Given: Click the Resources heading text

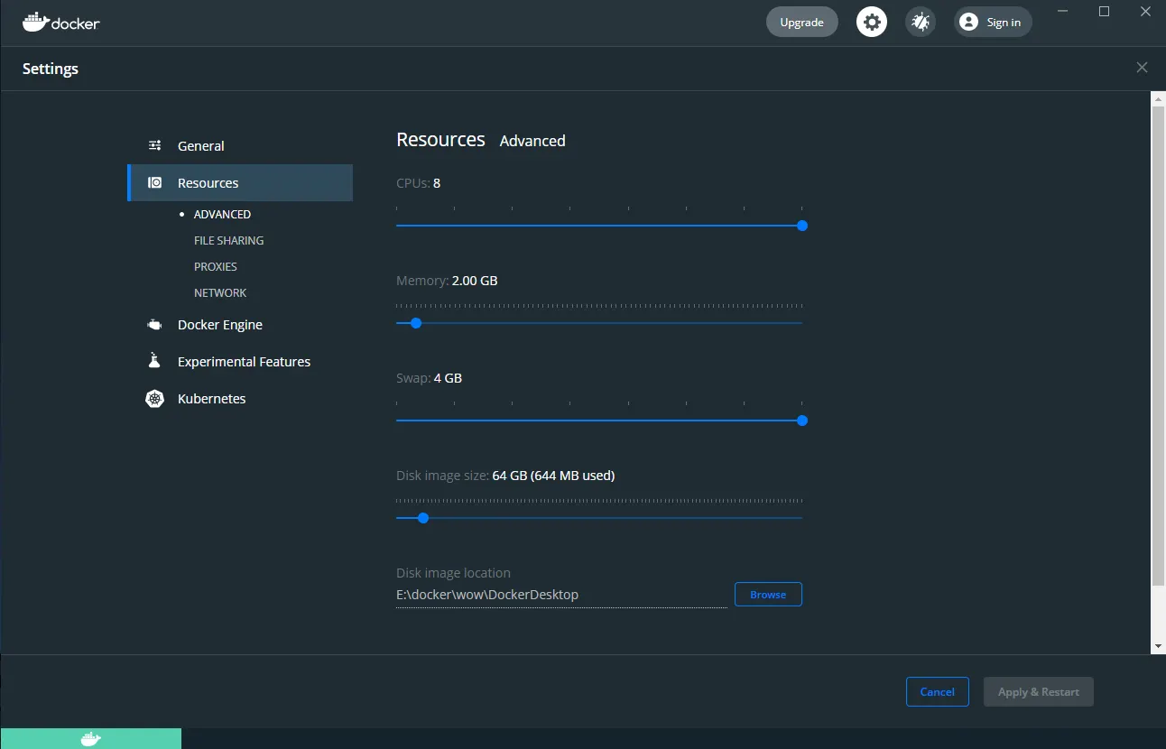Looking at the screenshot, I should 440,139.
